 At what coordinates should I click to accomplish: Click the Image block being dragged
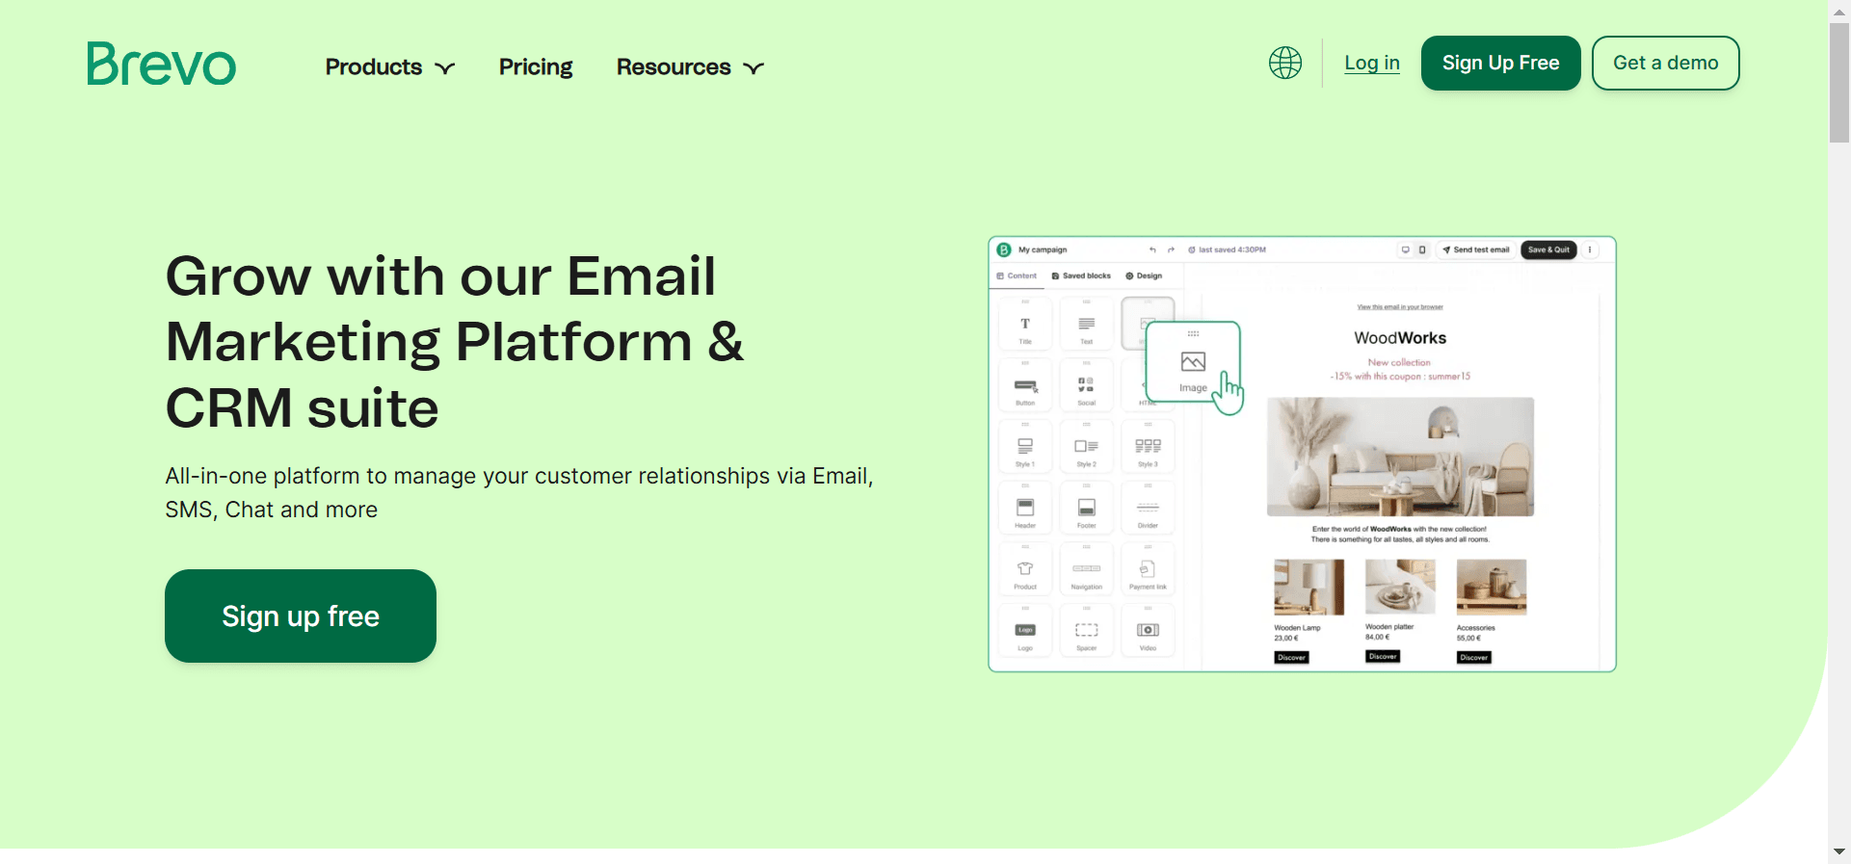tap(1193, 364)
